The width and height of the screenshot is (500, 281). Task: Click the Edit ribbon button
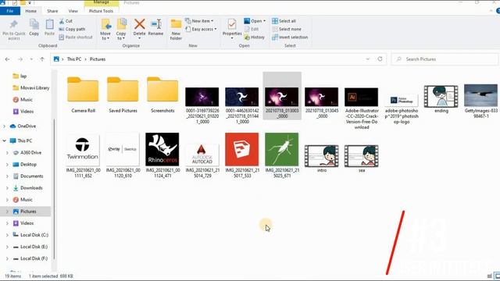coord(252,29)
